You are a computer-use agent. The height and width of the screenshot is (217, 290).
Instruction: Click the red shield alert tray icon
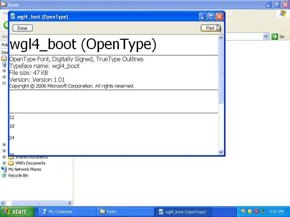coord(256,212)
